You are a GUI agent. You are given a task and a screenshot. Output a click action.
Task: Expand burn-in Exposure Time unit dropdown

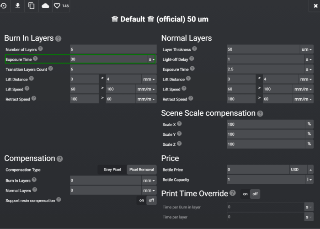[x=151, y=59]
